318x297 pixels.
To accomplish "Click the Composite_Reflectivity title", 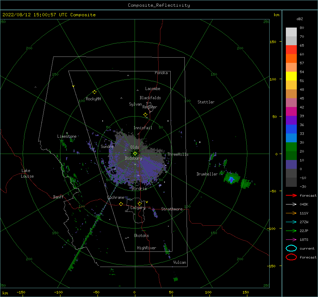I will point(159,5).
